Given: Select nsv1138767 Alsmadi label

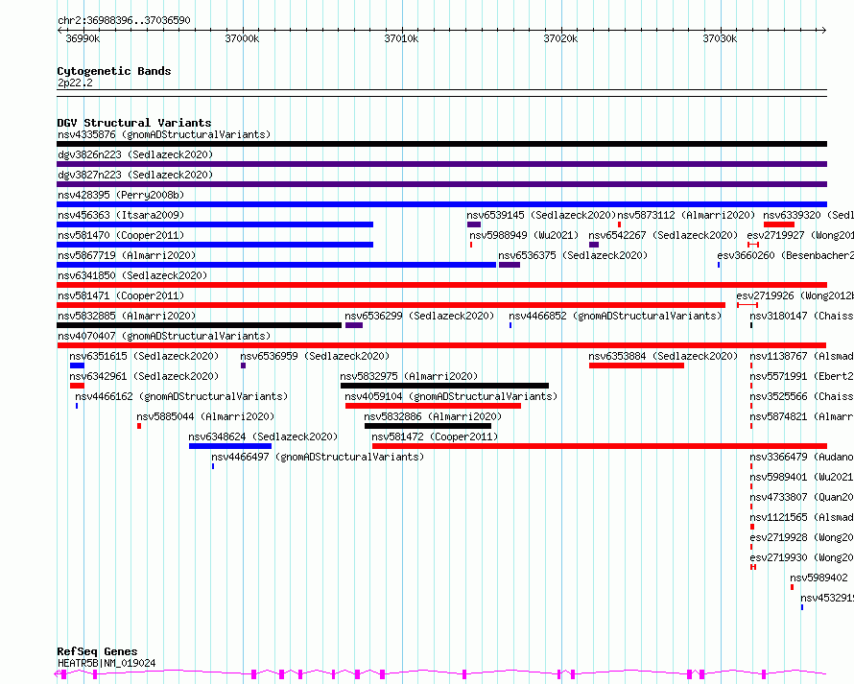Looking at the screenshot, I should (802, 356).
